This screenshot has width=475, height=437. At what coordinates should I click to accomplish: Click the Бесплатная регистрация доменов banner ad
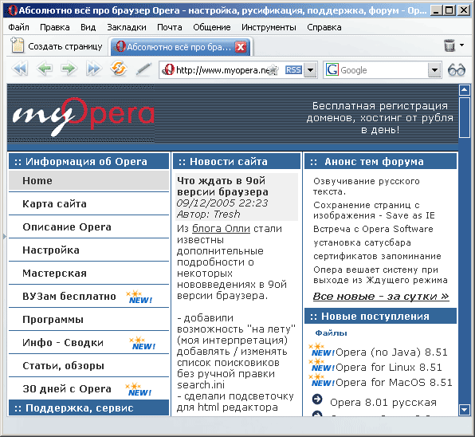(380, 117)
